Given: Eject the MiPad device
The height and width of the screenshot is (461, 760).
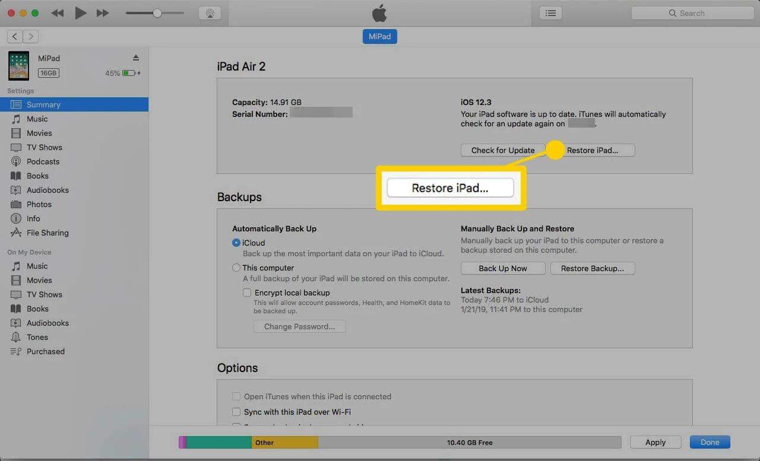Looking at the screenshot, I should click(135, 58).
